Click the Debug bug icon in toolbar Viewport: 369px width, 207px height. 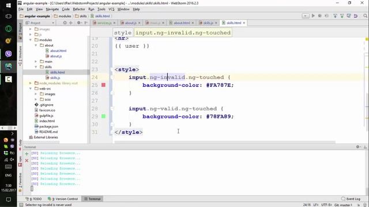(320, 16)
